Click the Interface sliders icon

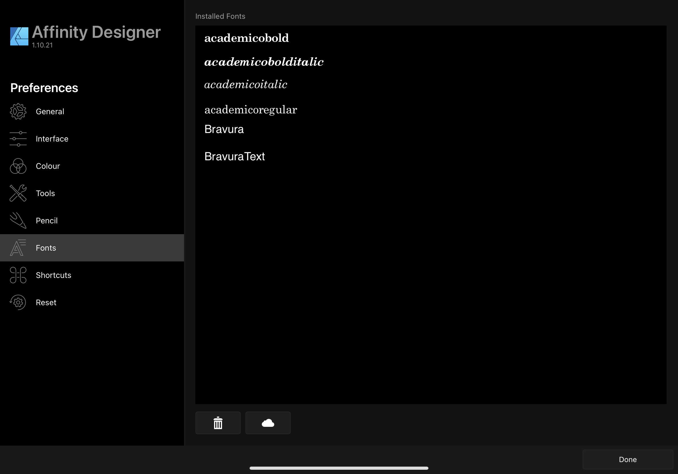point(18,139)
